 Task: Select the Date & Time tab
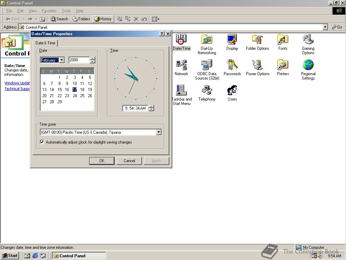[45, 43]
